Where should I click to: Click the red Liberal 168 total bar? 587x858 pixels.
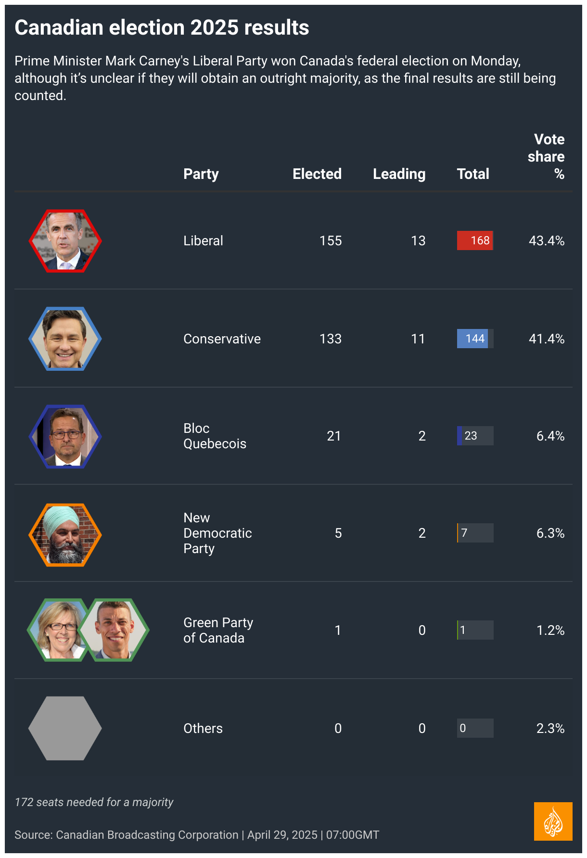point(475,240)
